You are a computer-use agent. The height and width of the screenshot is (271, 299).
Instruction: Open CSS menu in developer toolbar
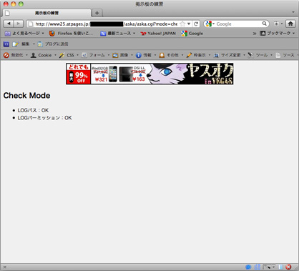(69, 55)
